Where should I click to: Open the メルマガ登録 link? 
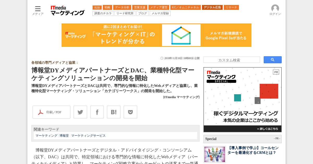[160, 13]
